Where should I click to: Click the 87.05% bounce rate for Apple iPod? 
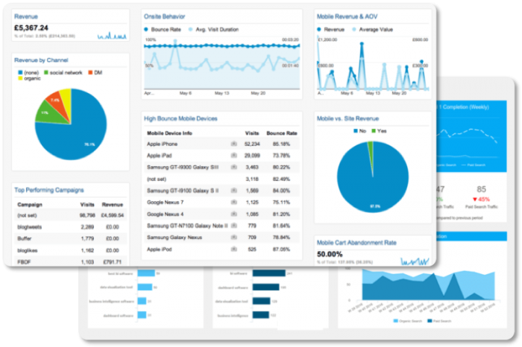pyautogui.click(x=281, y=249)
